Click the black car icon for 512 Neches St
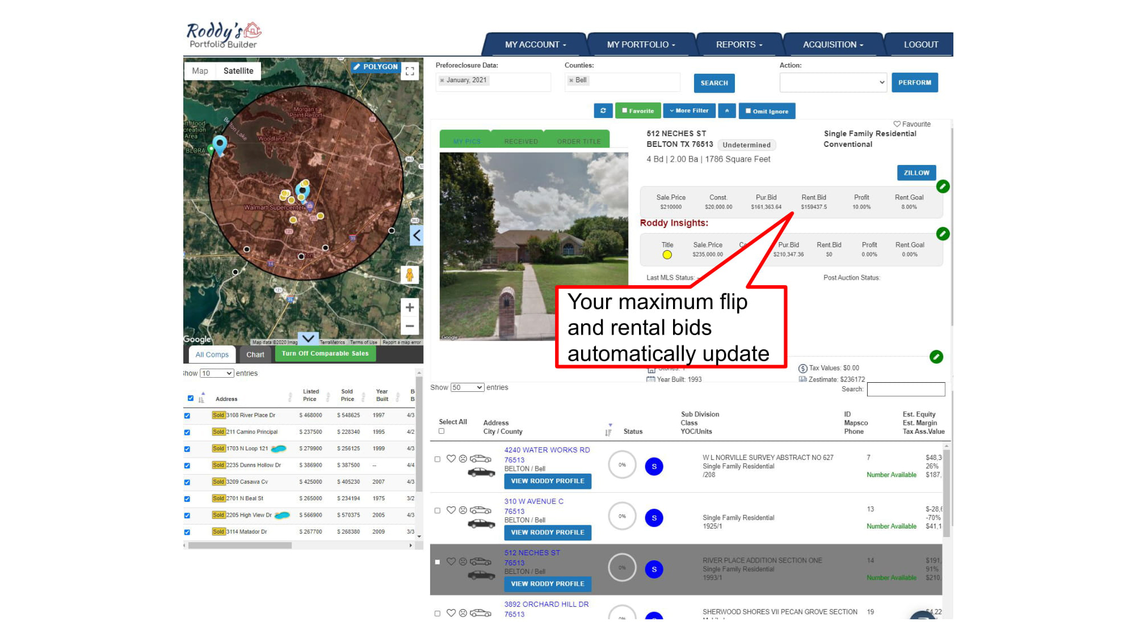Screen dimensions: 1135x638 (x=481, y=575)
